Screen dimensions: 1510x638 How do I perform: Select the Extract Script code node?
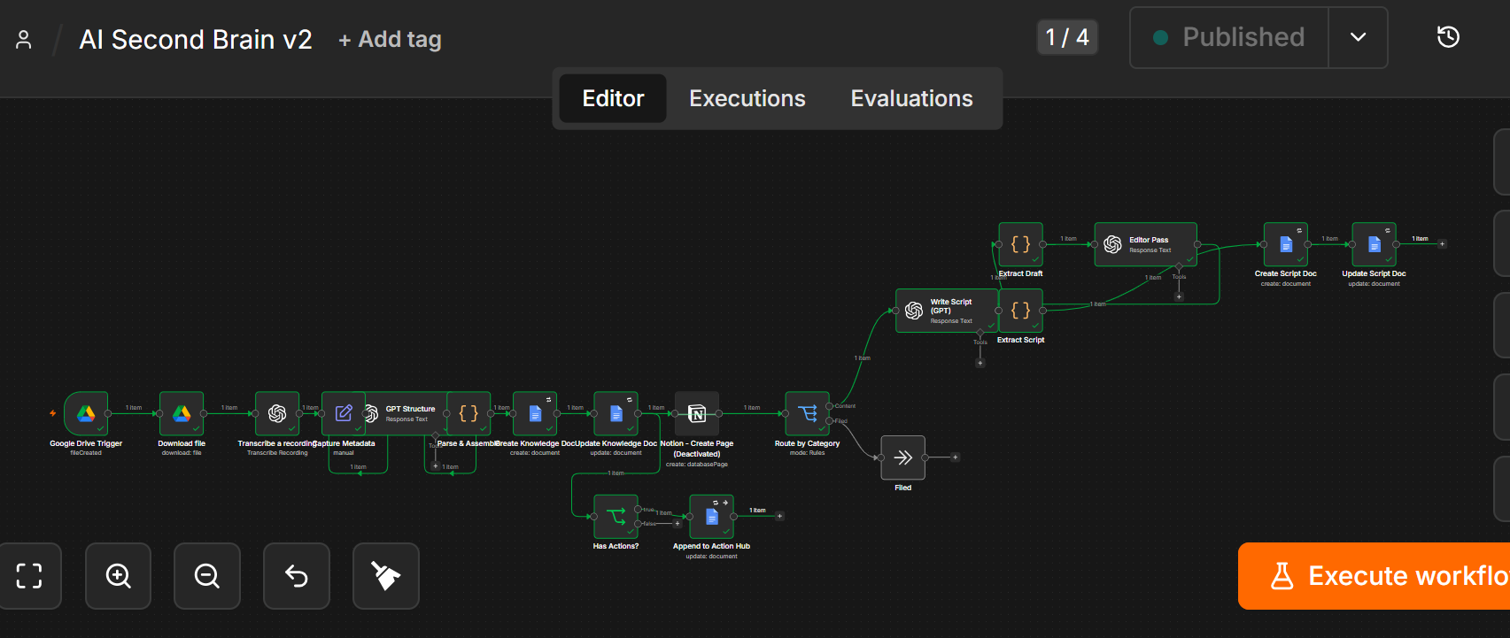(x=1020, y=311)
